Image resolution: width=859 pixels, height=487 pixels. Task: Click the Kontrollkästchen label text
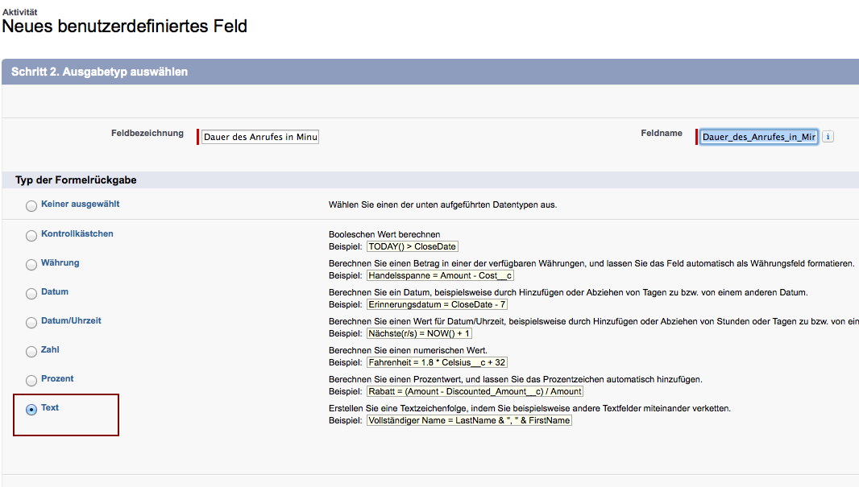click(x=77, y=233)
